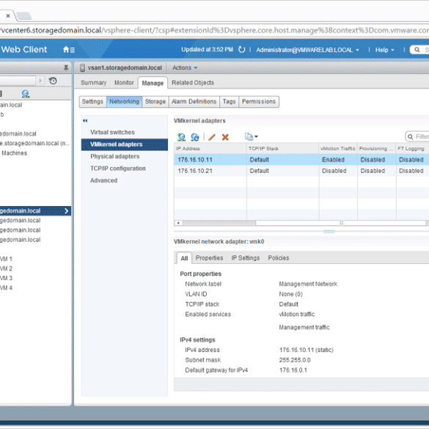Click the Settings sub-tab
The image size is (429, 429).
[x=92, y=101]
